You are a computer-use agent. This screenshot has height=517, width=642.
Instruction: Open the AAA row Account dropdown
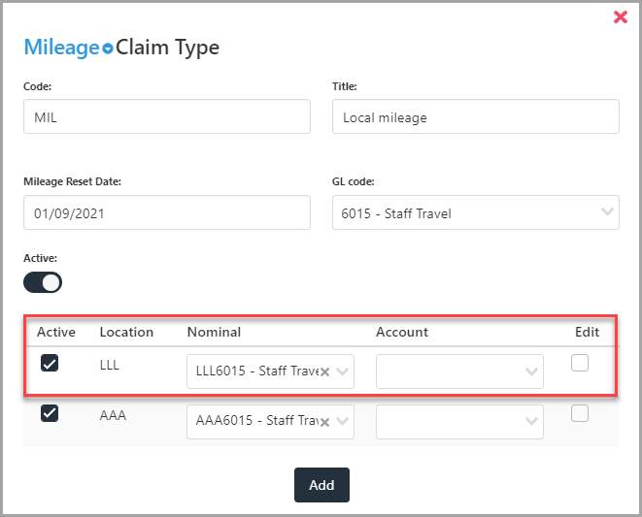pos(459,422)
